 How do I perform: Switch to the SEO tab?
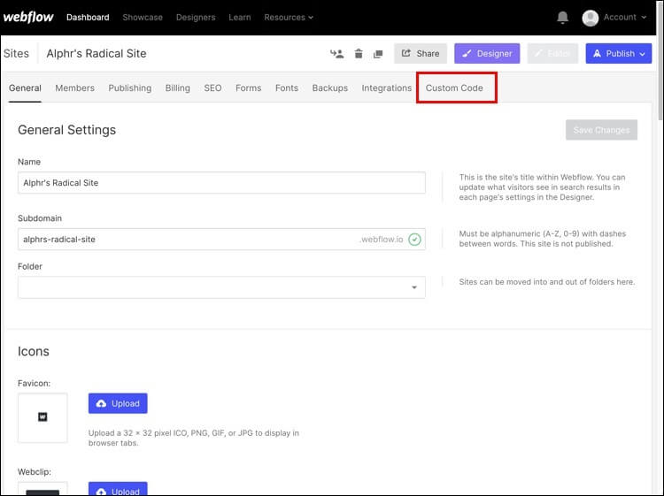(x=212, y=88)
